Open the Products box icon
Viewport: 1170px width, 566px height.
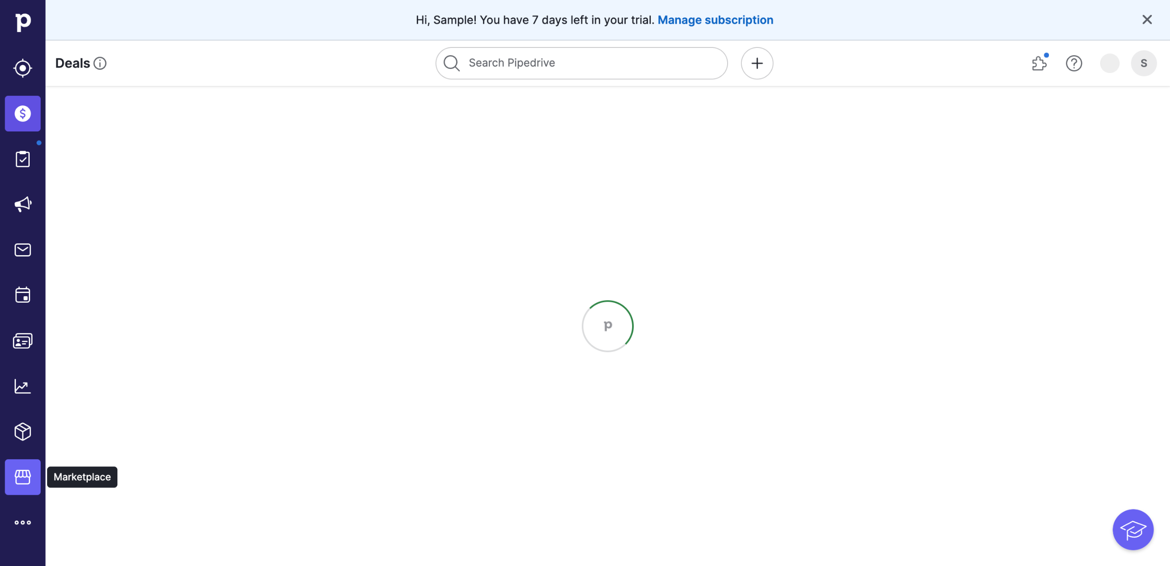(x=23, y=431)
